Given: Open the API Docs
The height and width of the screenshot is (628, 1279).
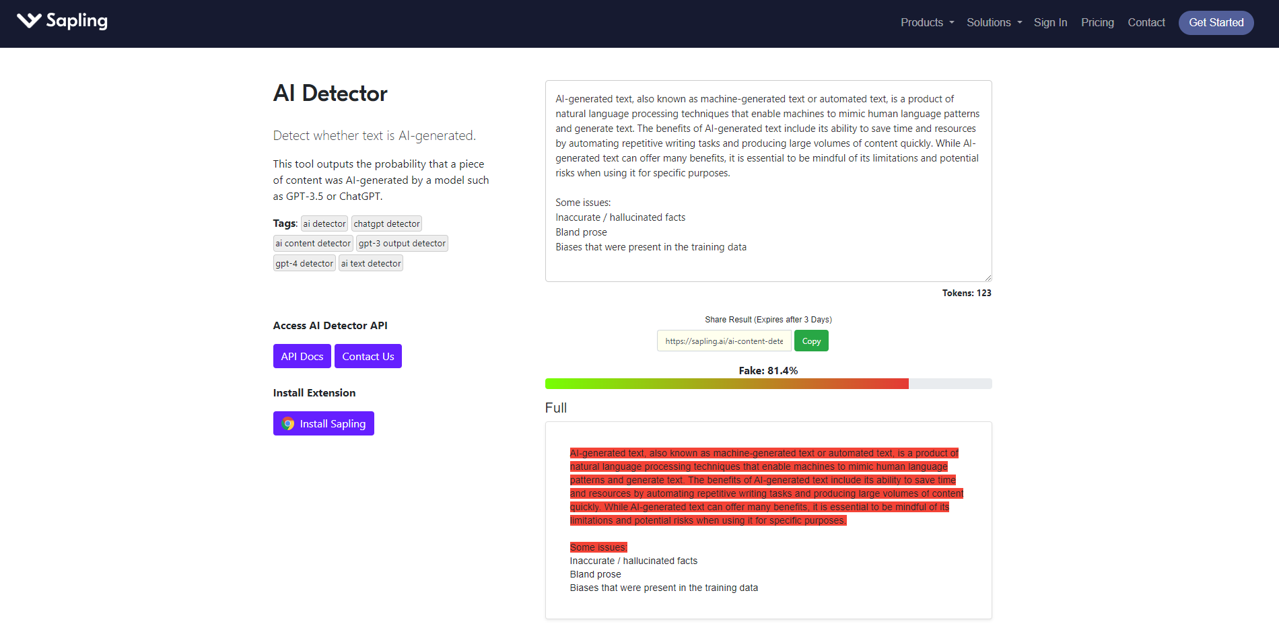Looking at the screenshot, I should coord(302,356).
